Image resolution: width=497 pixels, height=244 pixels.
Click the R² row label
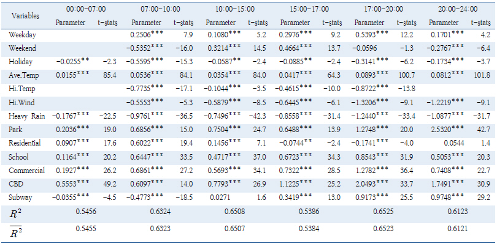(15, 214)
